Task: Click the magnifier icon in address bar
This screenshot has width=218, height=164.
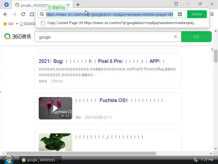Action: pos(42,14)
